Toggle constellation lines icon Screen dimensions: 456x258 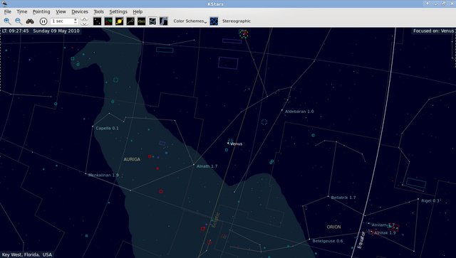pyautogui.click(x=130, y=21)
